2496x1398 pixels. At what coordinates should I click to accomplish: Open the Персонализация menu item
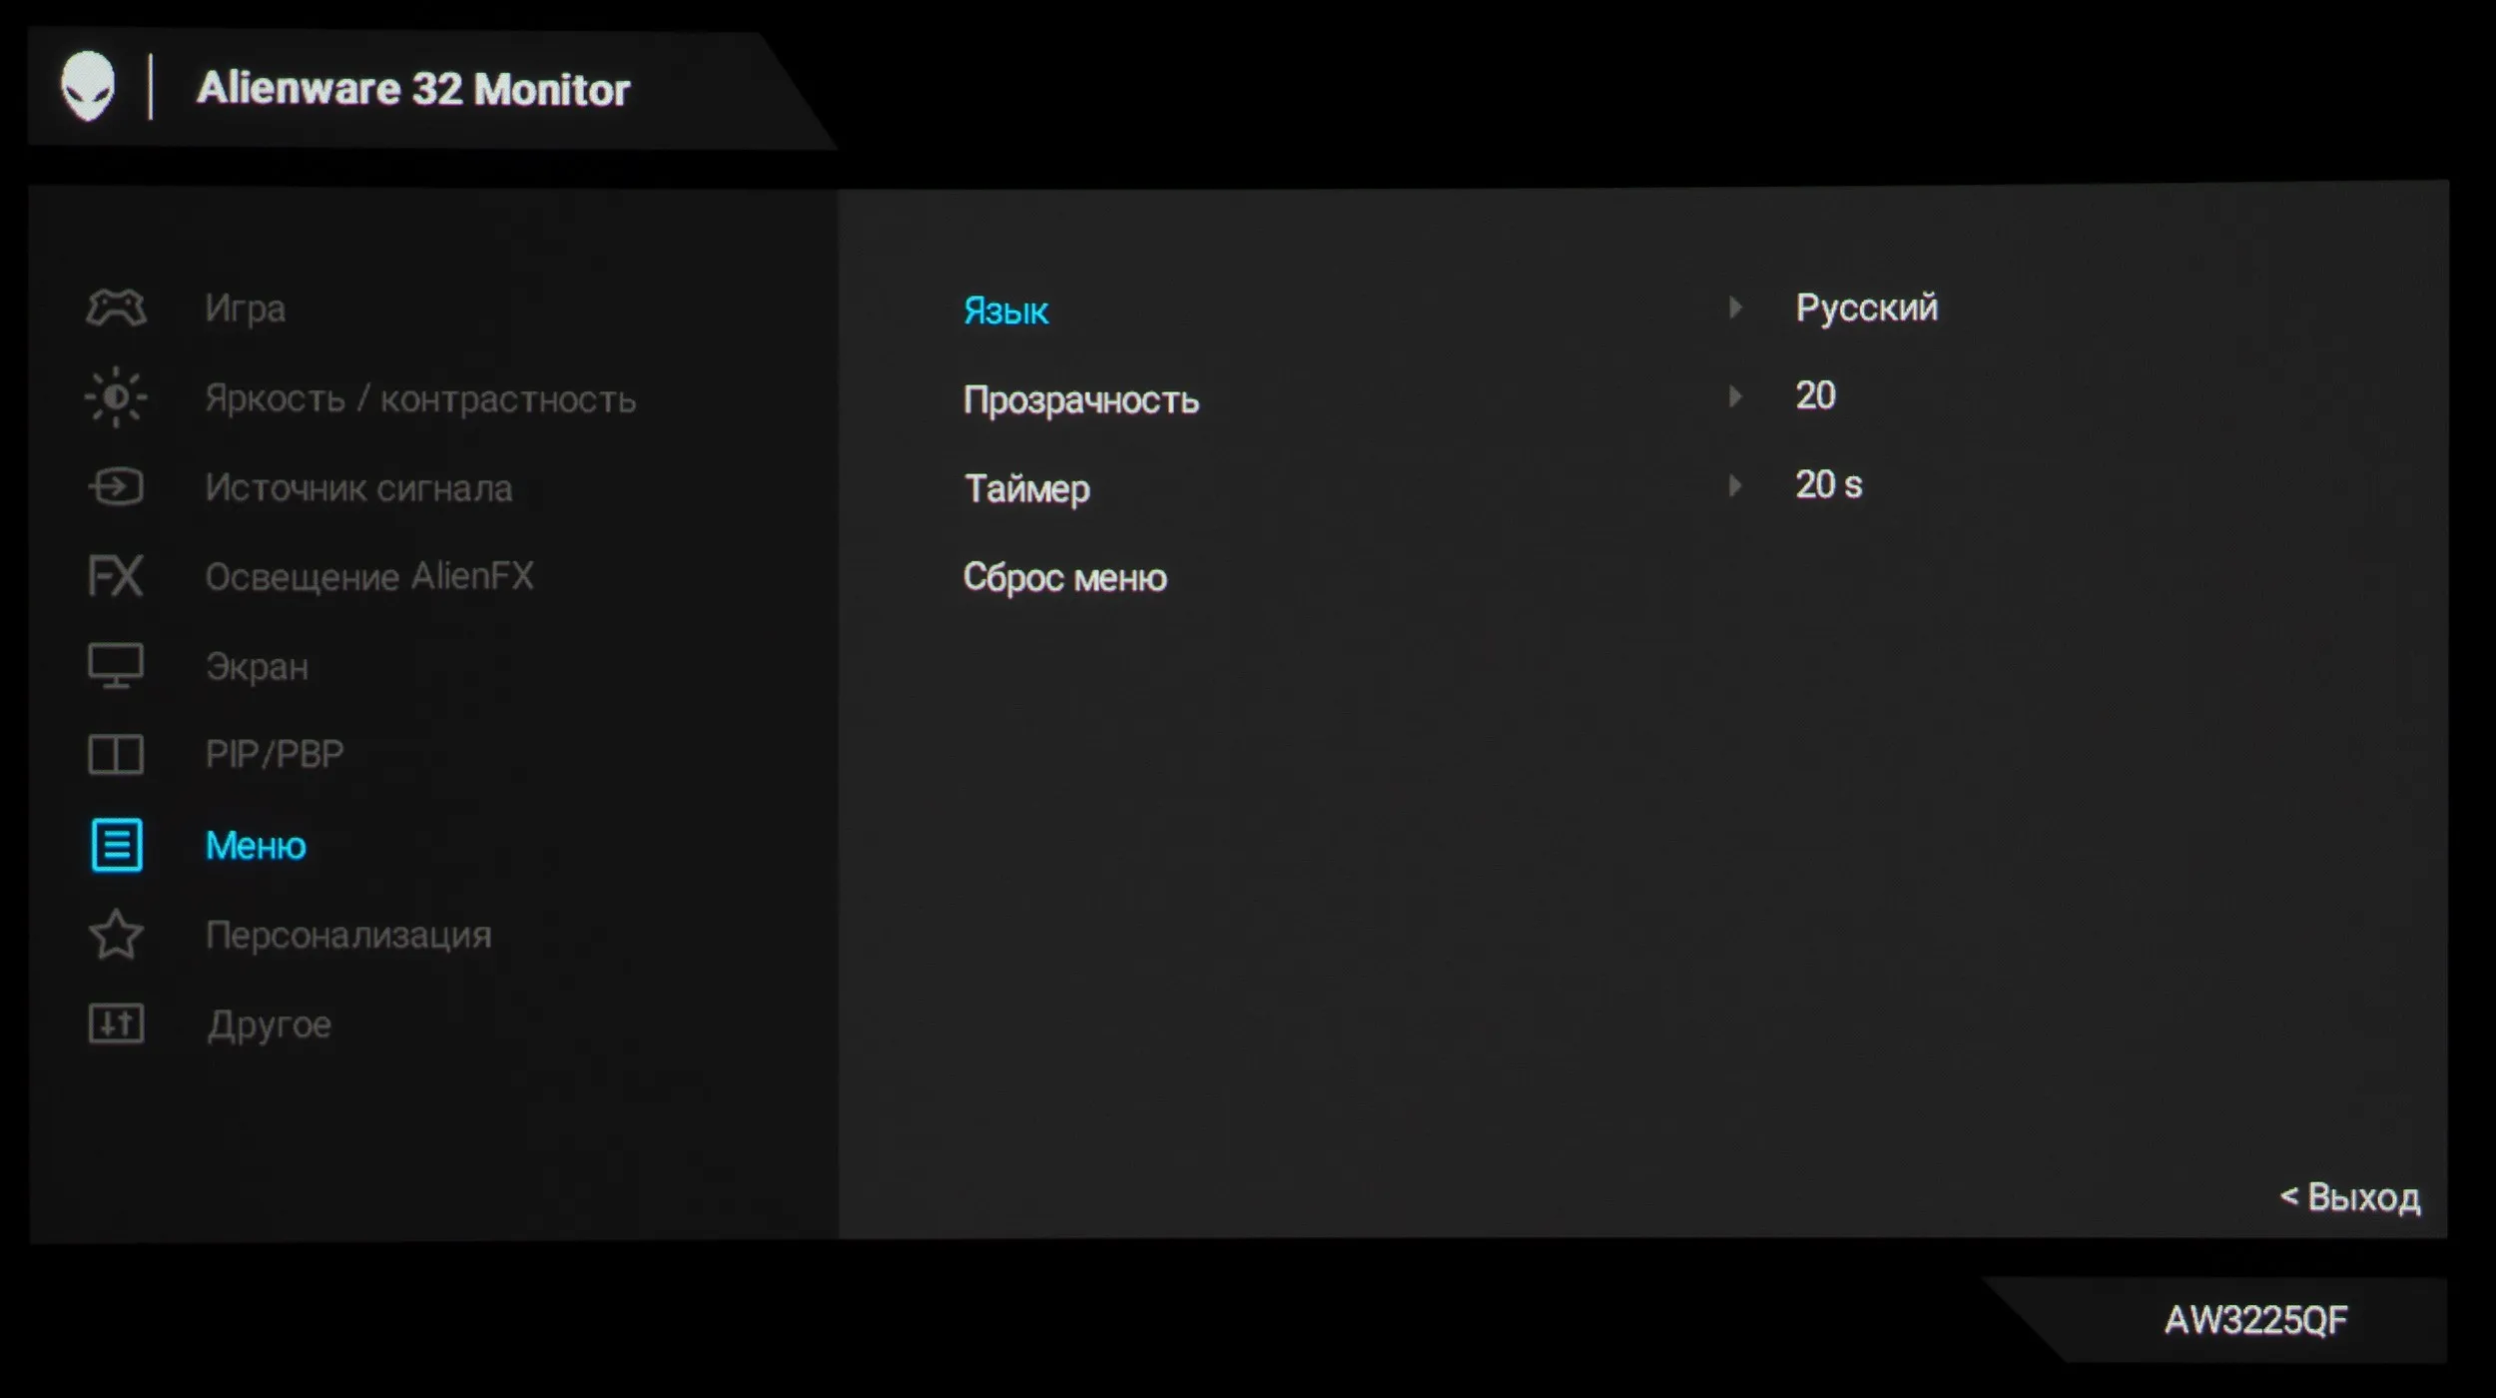[348, 936]
